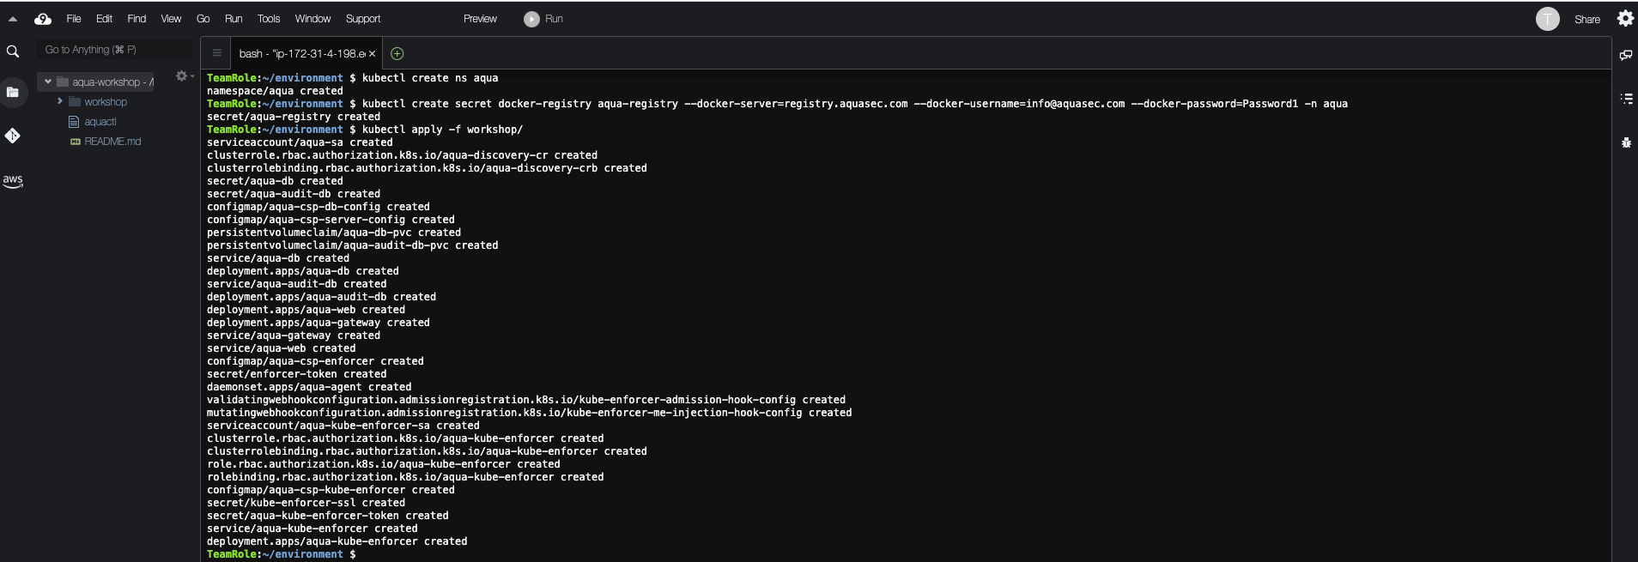Viewport: 1638px width, 562px height.
Task: Open the Outline panel icon
Action: pos(1625,99)
